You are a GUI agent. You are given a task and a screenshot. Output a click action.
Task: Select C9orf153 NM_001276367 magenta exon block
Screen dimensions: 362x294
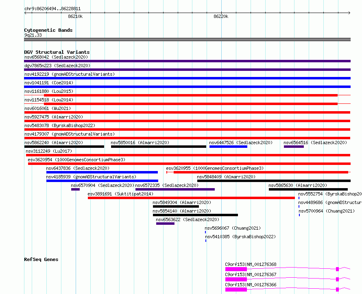coord(236,279)
